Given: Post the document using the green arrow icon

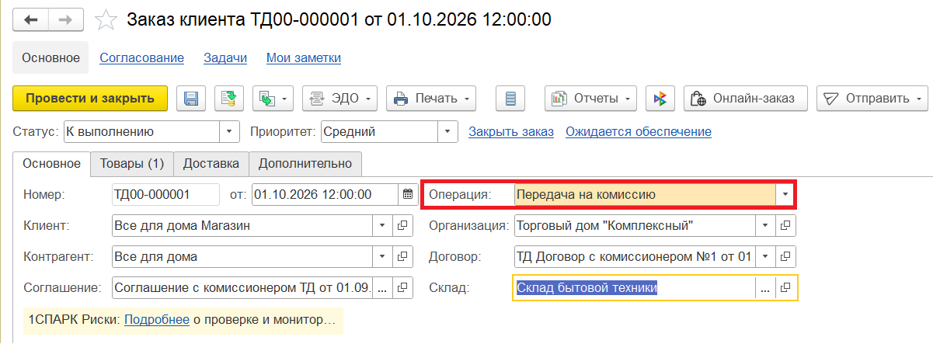Looking at the screenshot, I should coord(229,99).
